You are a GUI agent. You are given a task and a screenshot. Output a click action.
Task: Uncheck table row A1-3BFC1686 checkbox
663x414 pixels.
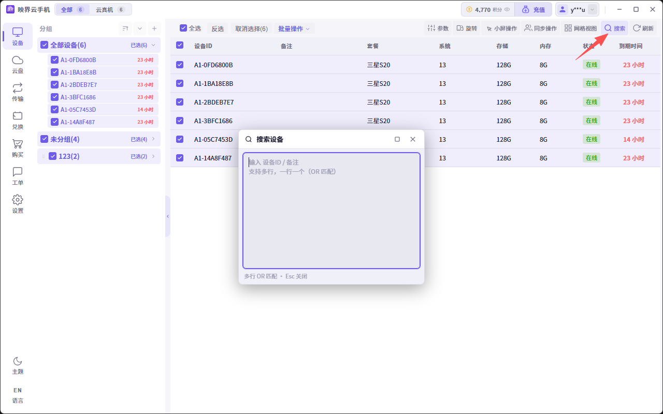pyautogui.click(x=180, y=121)
